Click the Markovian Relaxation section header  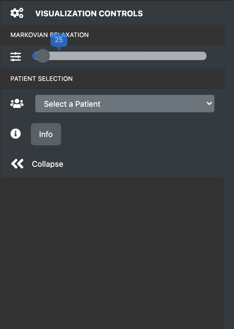tap(49, 35)
